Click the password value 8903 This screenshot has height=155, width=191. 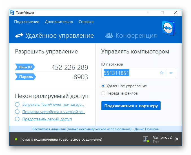[x=81, y=77]
